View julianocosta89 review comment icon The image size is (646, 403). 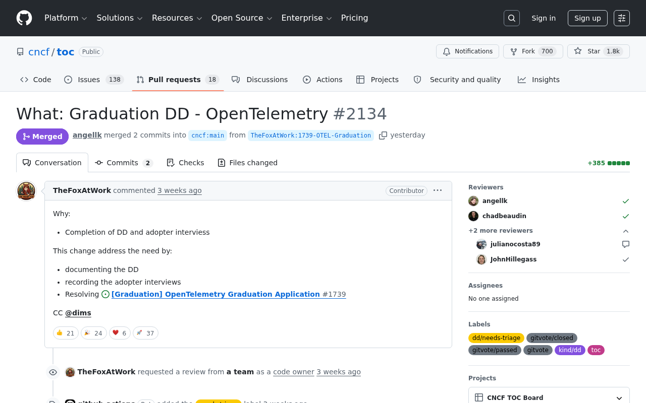[x=626, y=244]
